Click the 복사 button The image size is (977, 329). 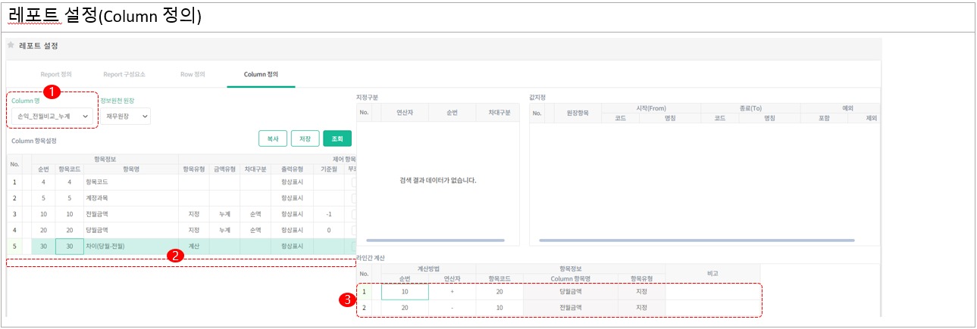[272, 138]
